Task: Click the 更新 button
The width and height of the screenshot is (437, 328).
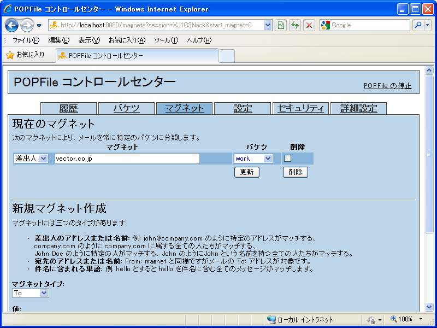Action: 247,172
